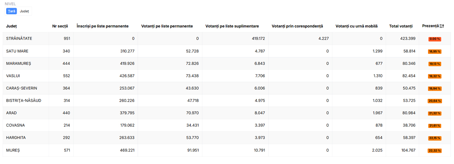This screenshot has height=164, width=454.
Task: Click Votanți prin corespondență column header
Action: pyautogui.click(x=297, y=26)
